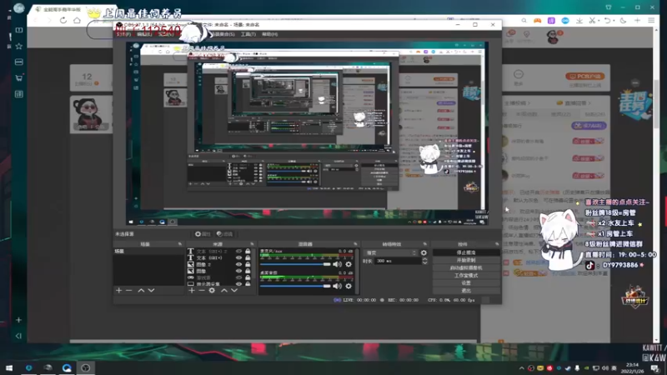Pop out the Audio Mixer dock icon

[355, 244]
